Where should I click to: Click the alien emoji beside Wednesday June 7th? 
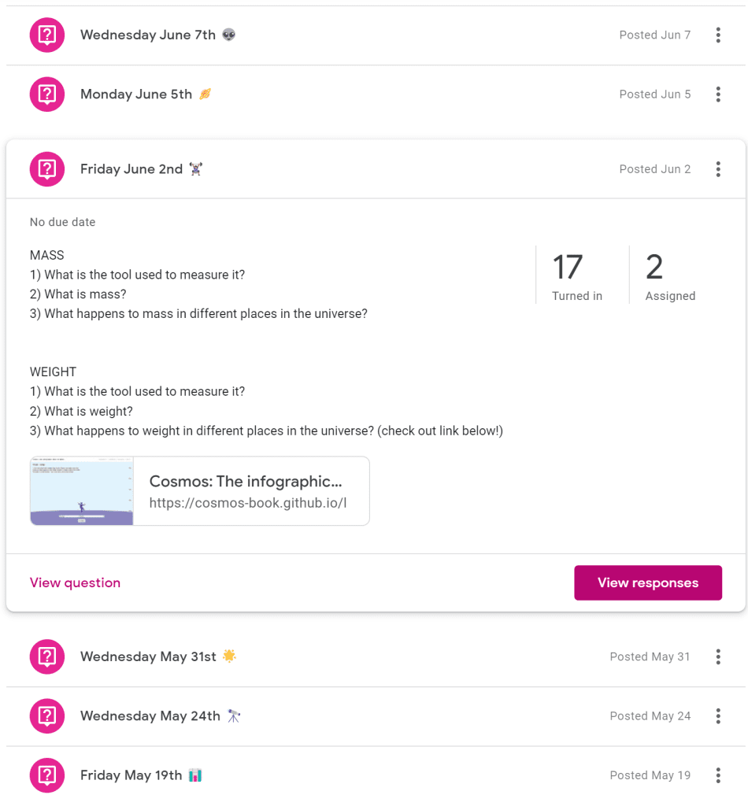click(228, 34)
